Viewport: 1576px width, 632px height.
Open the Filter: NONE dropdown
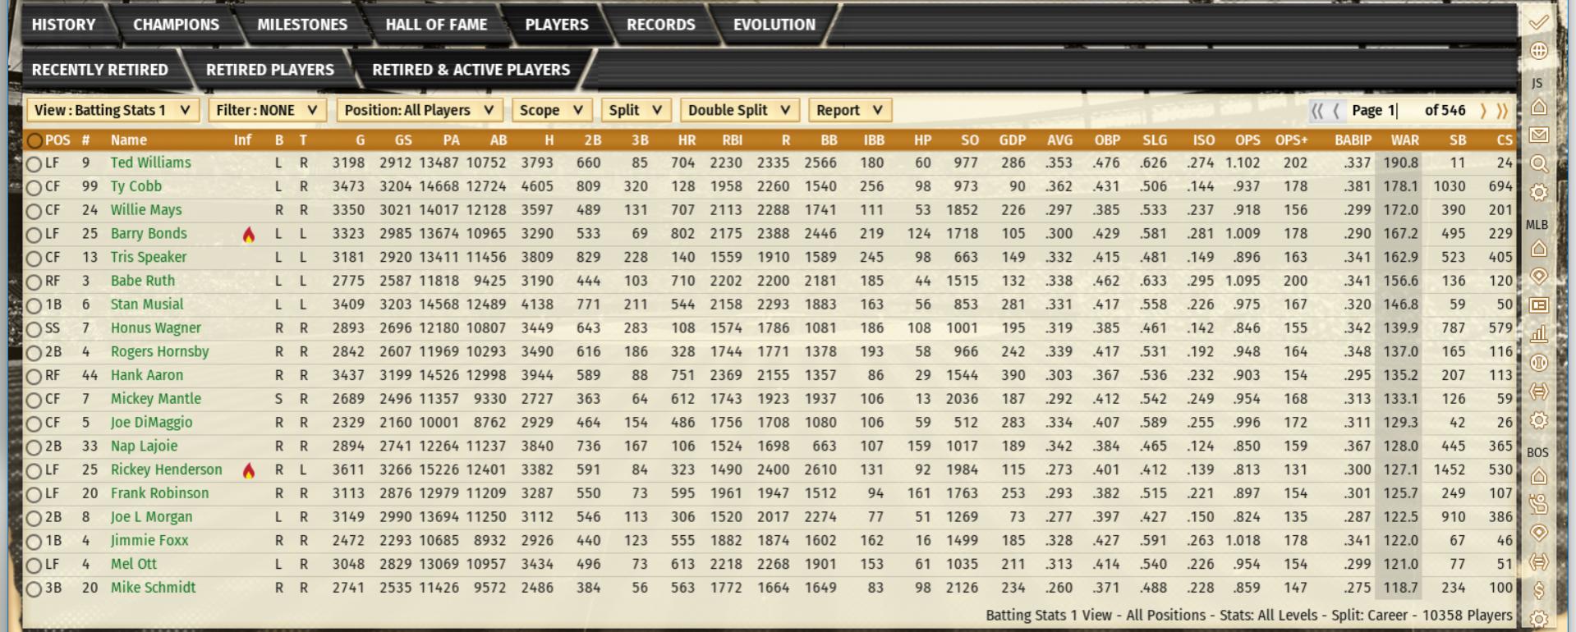[x=267, y=110]
